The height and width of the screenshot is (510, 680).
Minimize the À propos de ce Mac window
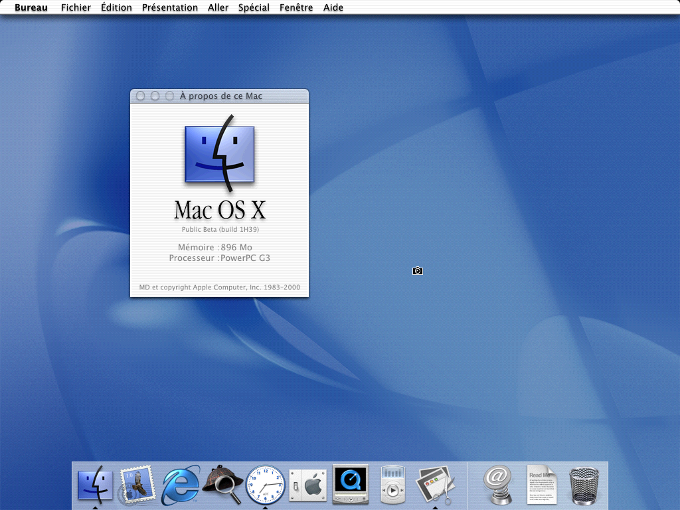(155, 96)
